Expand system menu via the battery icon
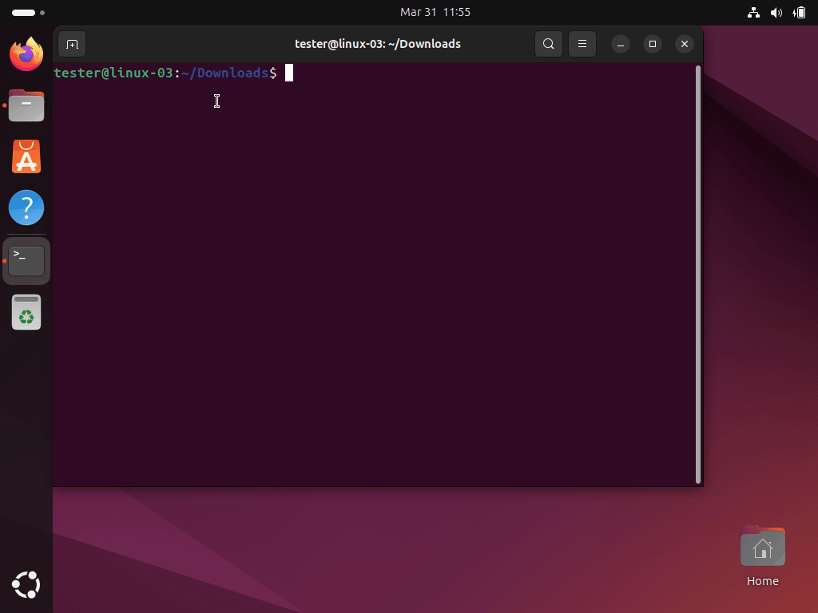 [799, 13]
